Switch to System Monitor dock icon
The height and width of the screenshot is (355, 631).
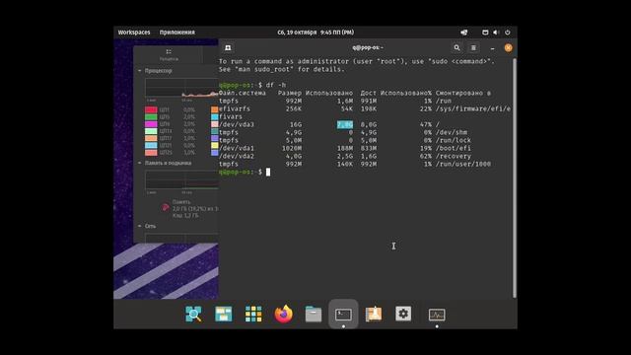(437, 315)
